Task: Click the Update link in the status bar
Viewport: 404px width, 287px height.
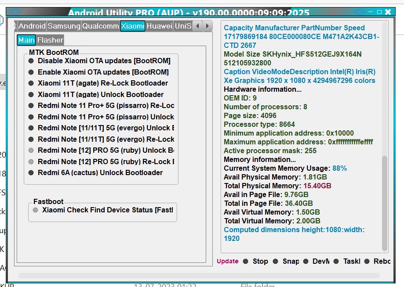Action: 228,261
